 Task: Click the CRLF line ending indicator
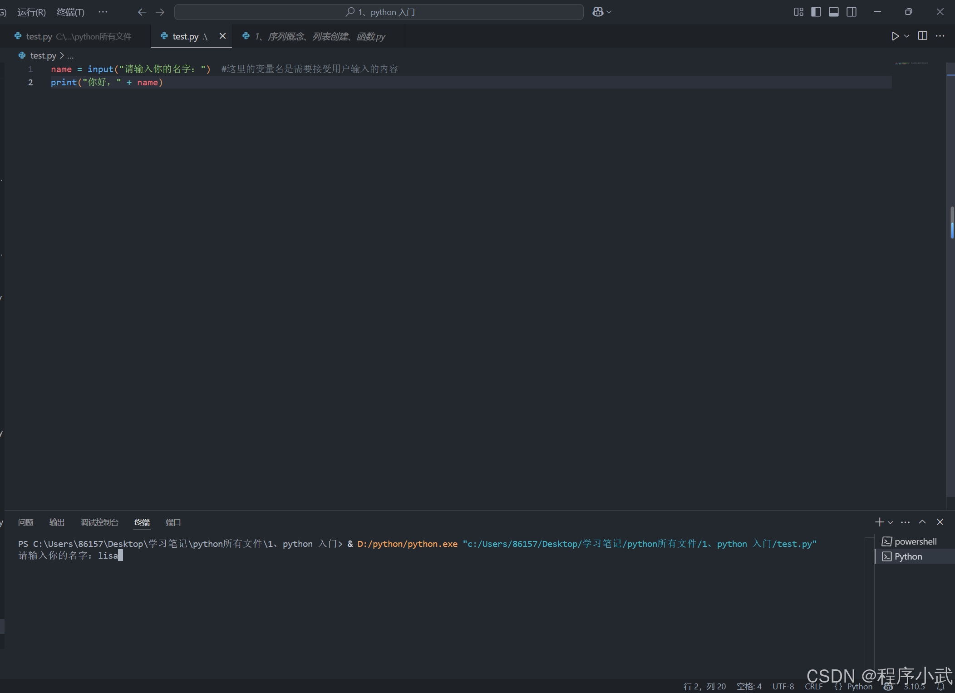click(x=813, y=687)
